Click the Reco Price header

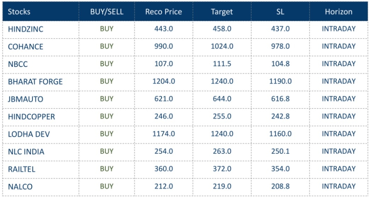tap(163, 12)
